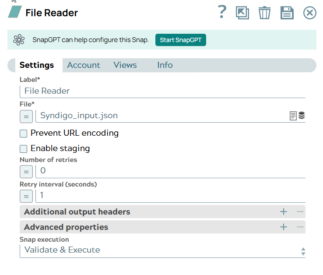Viewport: 323px width, 275px height.
Task: Save the Snap with the disk icon
Action: click(x=287, y=13)
